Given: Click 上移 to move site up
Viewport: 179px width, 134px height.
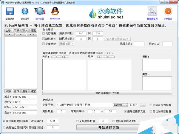Looking at the screenshot, I should tap(8, 30).
